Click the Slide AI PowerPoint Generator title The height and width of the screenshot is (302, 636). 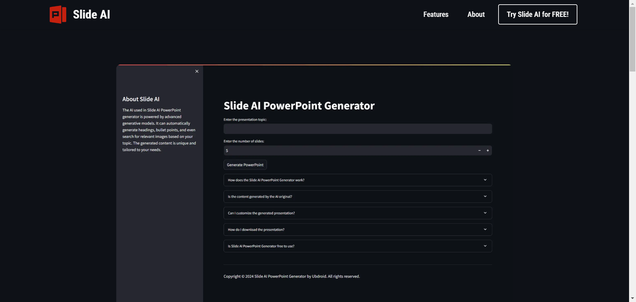click(299, 106)
